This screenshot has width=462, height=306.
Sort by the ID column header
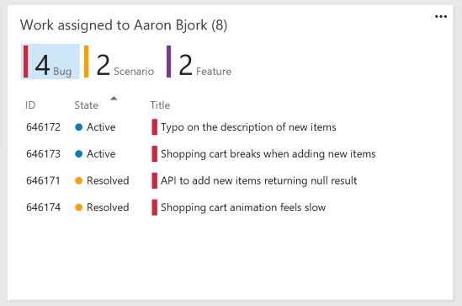(x=30, y=105)
